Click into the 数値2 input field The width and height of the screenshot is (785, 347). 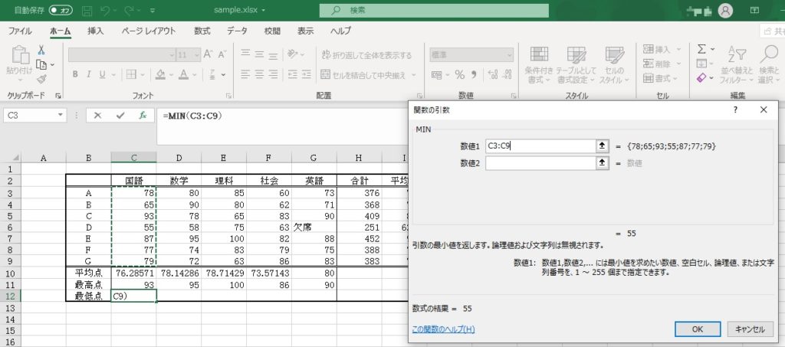pos(540,162)
